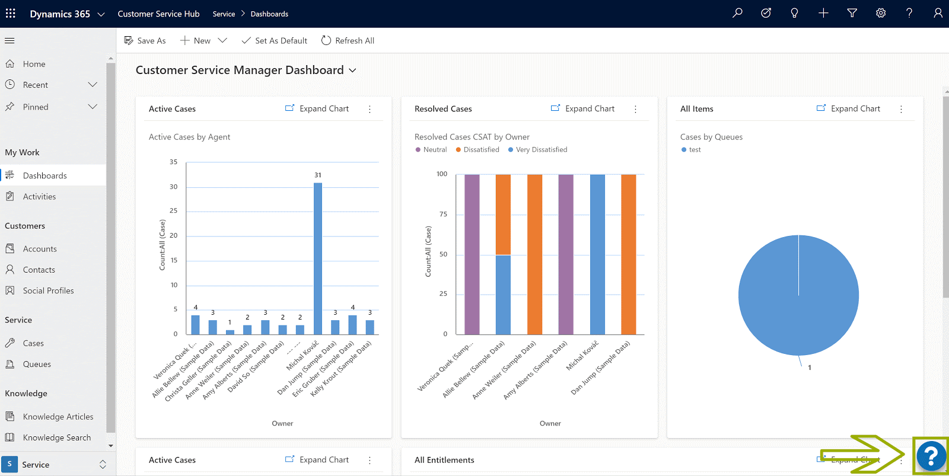Screen dimensions: 949x476
Task: Expand Chart for Resolved Cases
Action: [583, 108]
